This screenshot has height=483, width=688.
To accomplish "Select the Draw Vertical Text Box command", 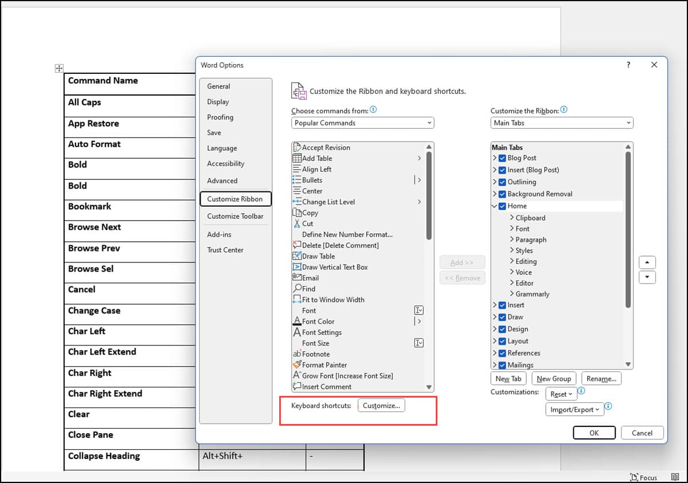I will 333,267.
